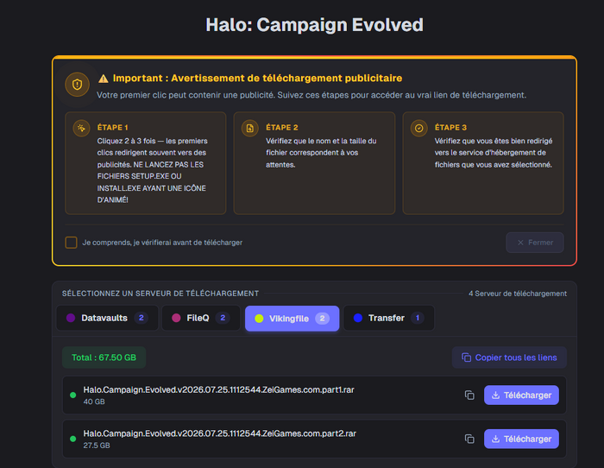Click the download arrow icon in part1 Télécharger
This screenshot has height=468, width=604.
coord(496,395)
